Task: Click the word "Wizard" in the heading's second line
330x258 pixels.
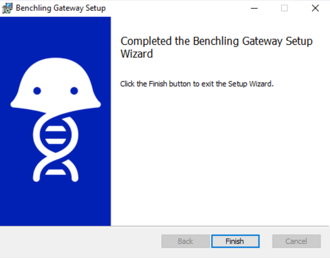Action: pos(136,54)
